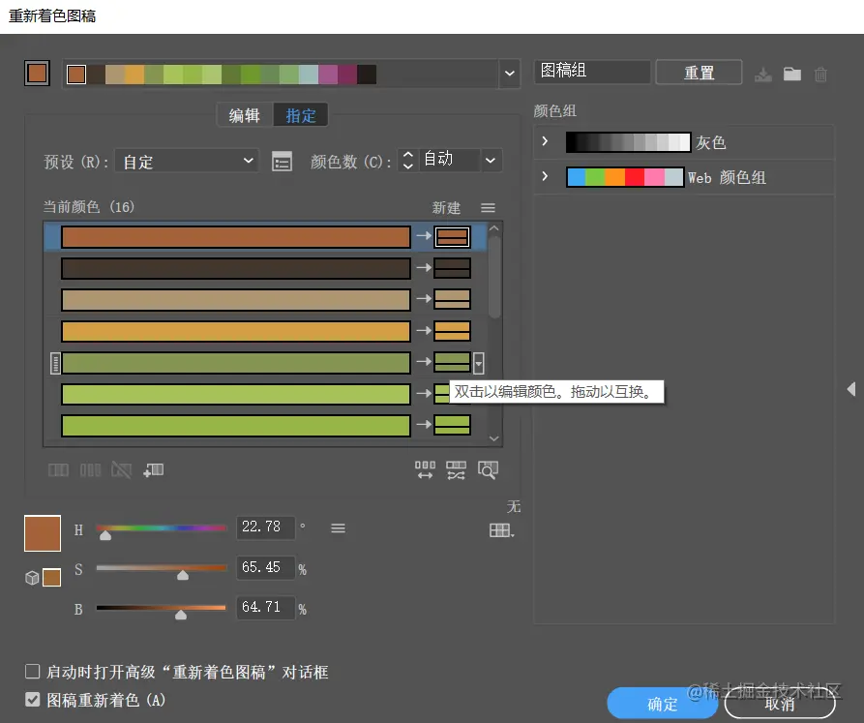Viewport: 864px width, 723px height.
Task: Open the 颜色数 自动 dropdown arrow
Action: [491, 161]
